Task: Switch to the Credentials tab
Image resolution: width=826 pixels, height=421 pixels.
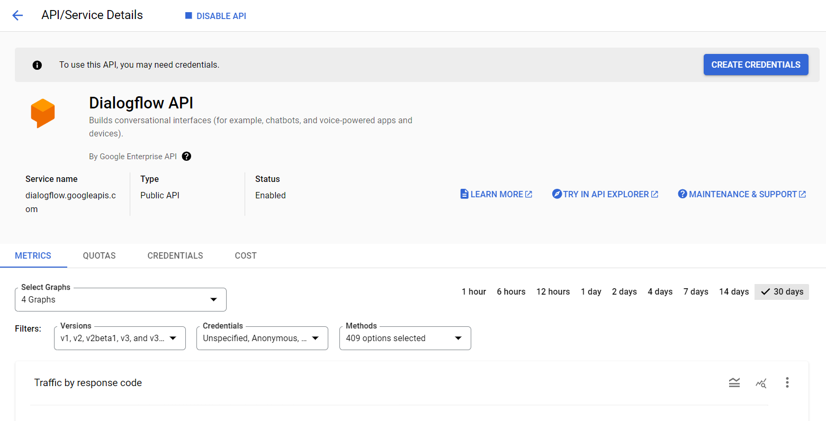Action: tap(175, 255)
